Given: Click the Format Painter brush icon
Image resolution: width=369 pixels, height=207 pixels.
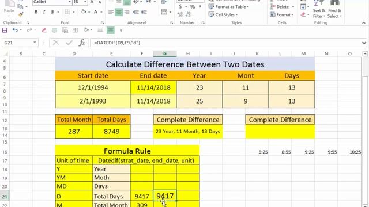Looking at the screenshot, I should [x=21, y=14].
